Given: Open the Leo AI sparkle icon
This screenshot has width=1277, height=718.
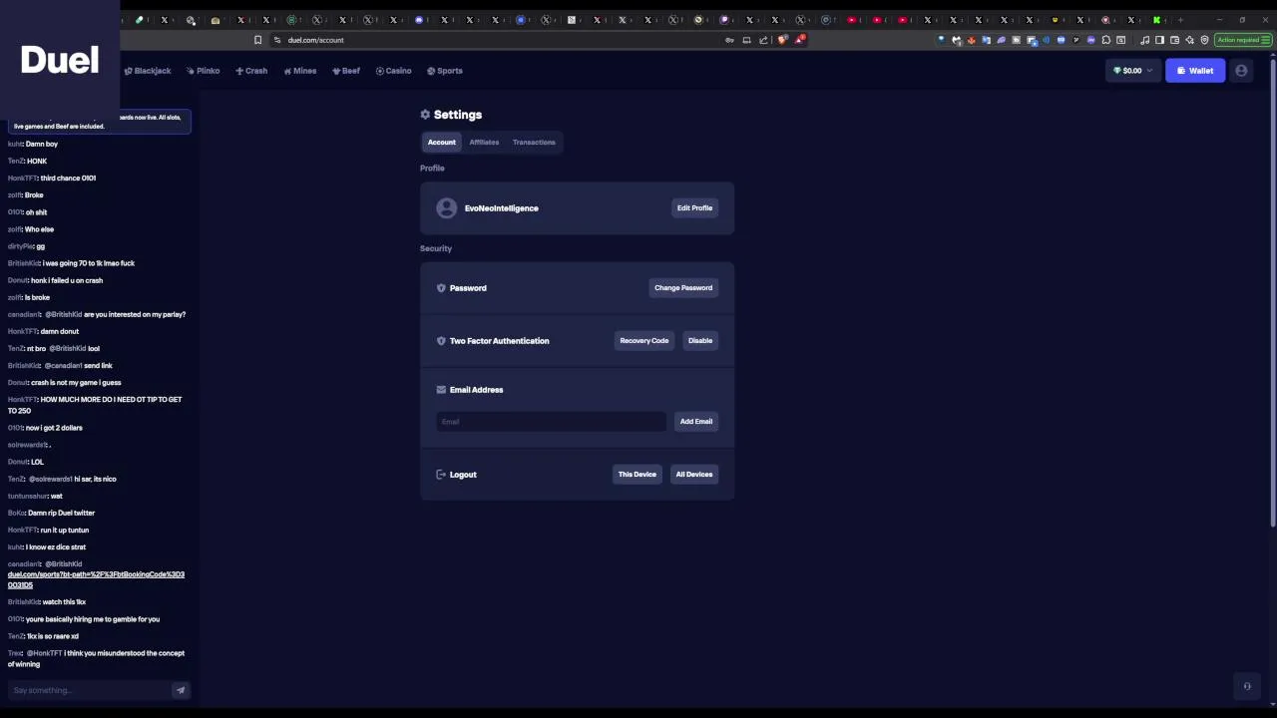Looking at the screenshot, I should tap(1189, 40).
